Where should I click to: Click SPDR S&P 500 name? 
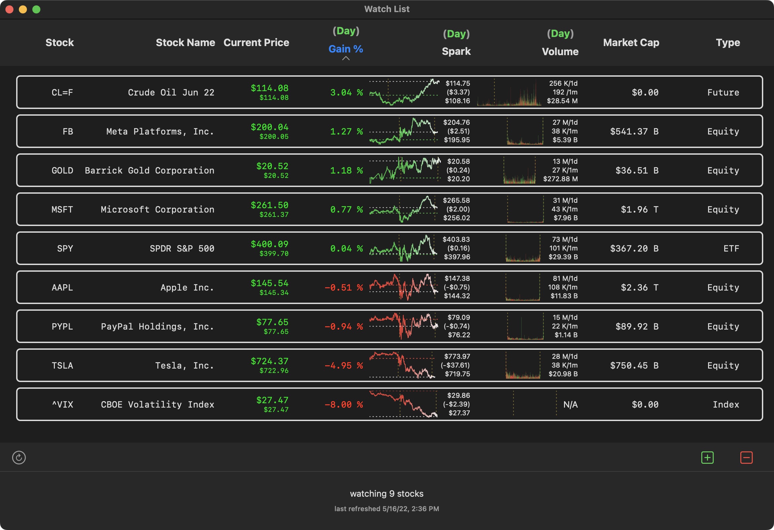[182, 249]
